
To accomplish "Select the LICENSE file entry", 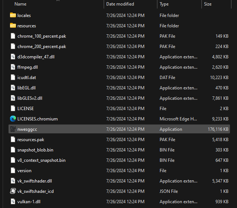I will pyautogui.click(x=26, y=109).
